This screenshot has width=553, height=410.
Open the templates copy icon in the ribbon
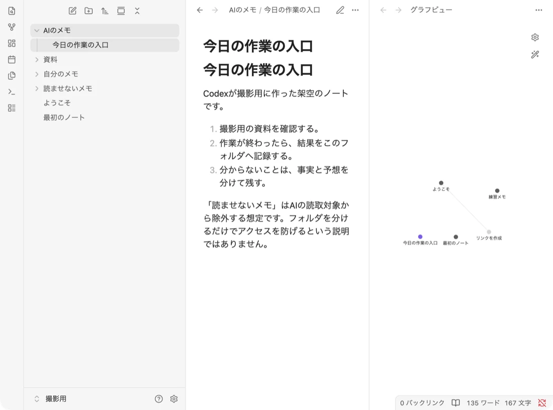[x=12, y=75]
